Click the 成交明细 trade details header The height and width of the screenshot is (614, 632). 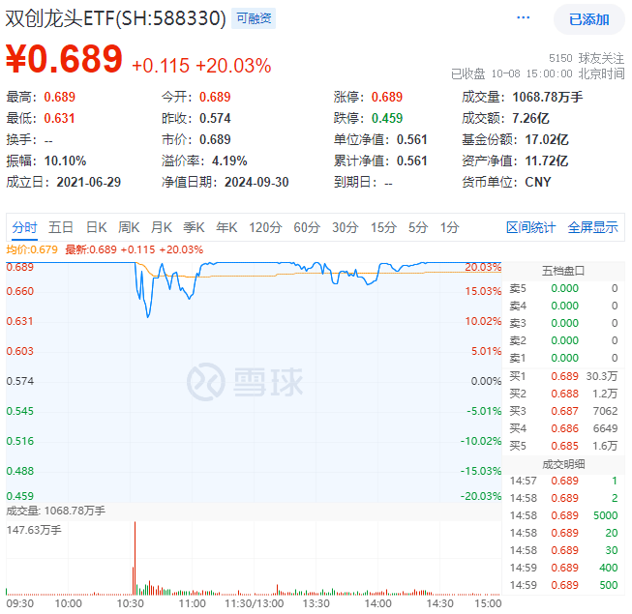tap(563, 464)
